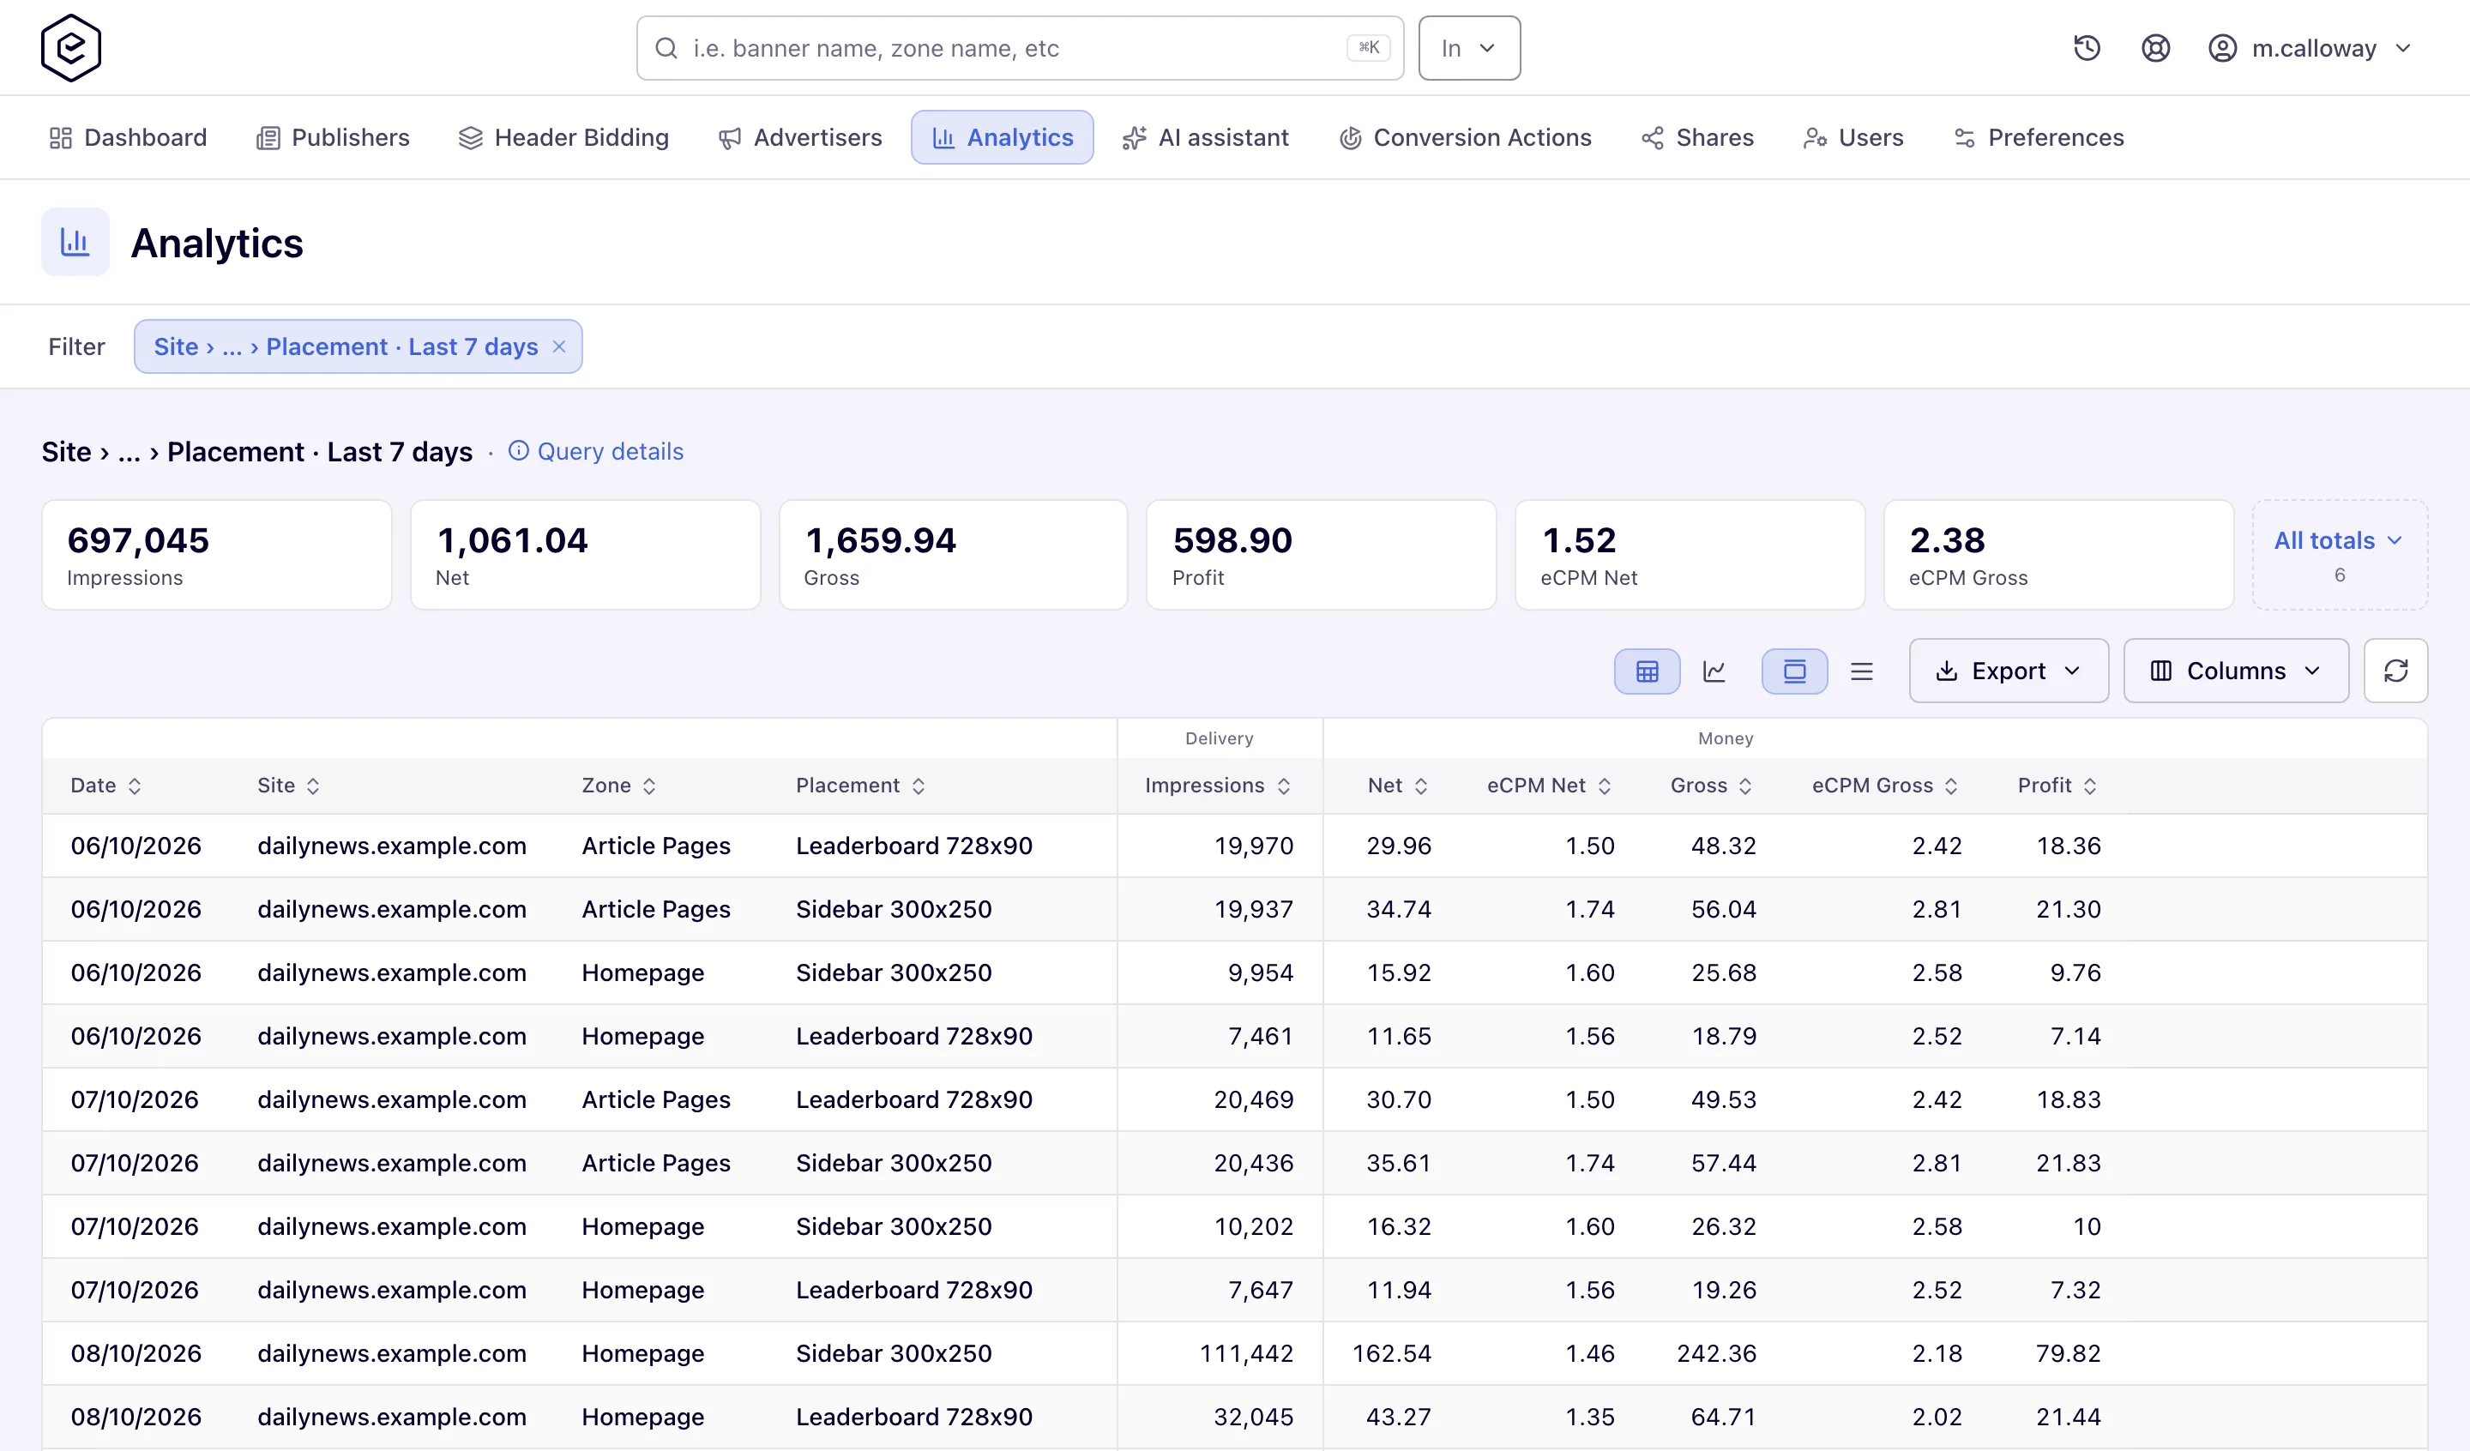This screenshot has width=2470, height=1451.
Task: Click impressions value 10,202
Action: (1254, 1227)
